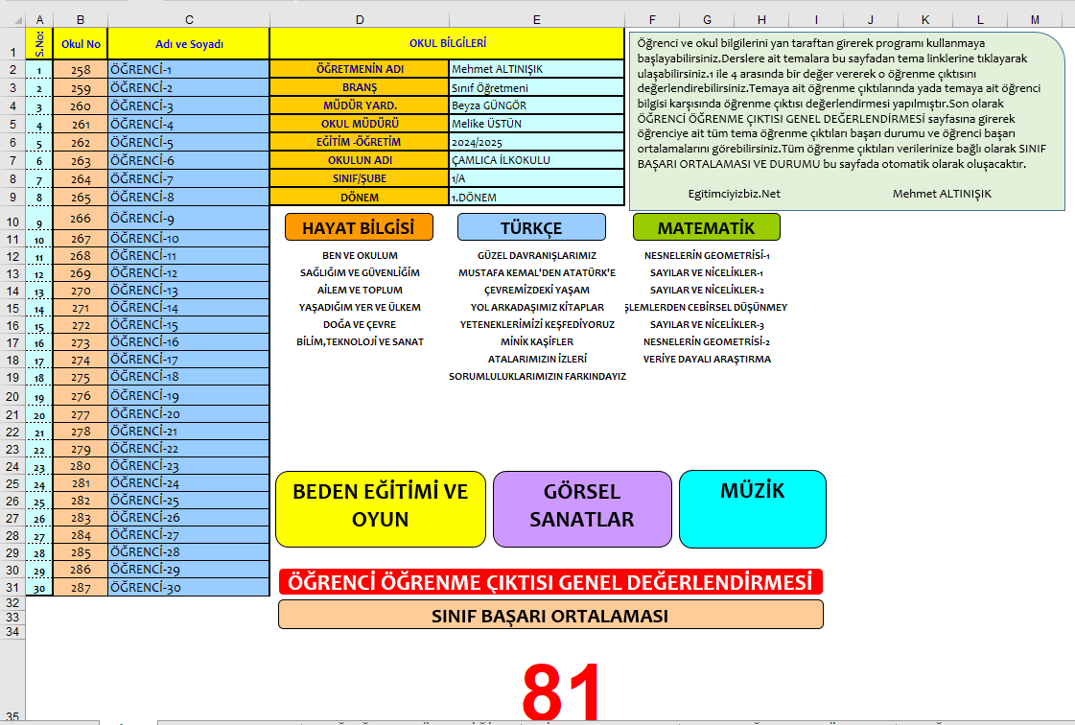The width and height of the screenshot is (1075, 725).
Task: Open ATALARIMIZIN İZLERİ theme link
Action: click(x=537, y=358)
